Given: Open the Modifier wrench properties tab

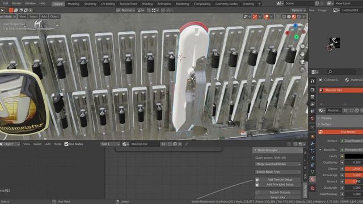Looking at the screenshot, I should click(313, 143).
